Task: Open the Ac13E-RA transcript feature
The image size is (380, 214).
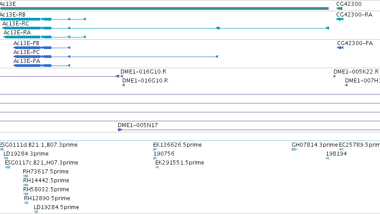Action: 45,37
